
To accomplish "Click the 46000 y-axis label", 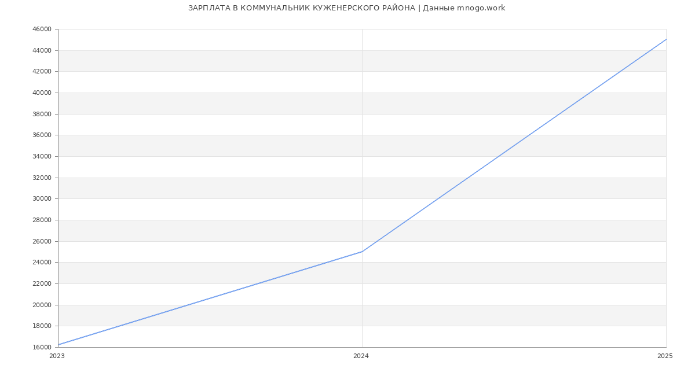I will [x=42, y=30].
